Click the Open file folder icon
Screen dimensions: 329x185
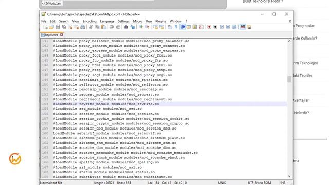(51, 27)
